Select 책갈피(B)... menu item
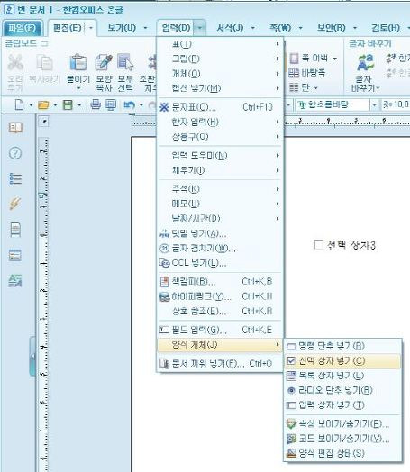 [x=220, y=282]
